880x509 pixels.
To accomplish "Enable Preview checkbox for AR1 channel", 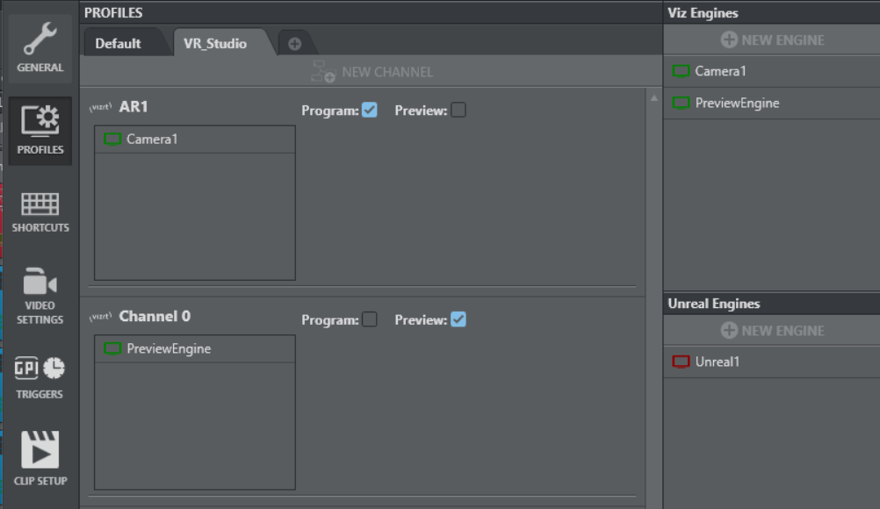I will tap(458, 110).
